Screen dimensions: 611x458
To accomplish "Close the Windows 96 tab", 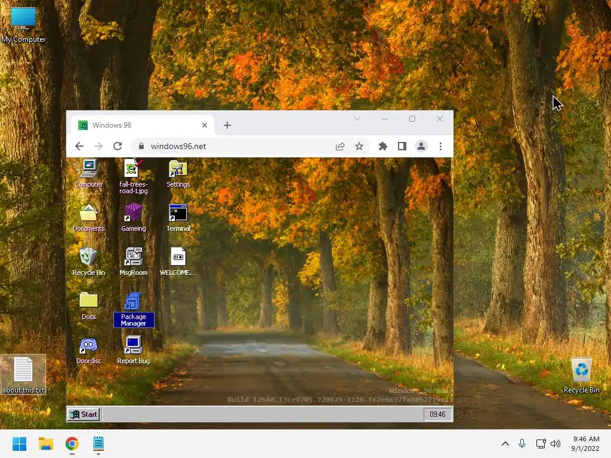I will [205, 125].
